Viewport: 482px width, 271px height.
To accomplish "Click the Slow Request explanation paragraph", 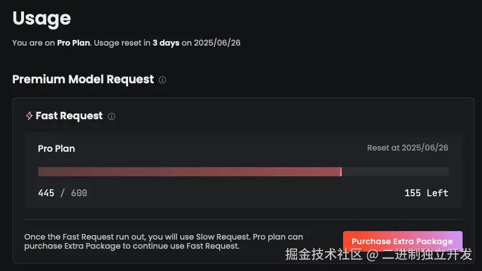I will tap(164, 241).
